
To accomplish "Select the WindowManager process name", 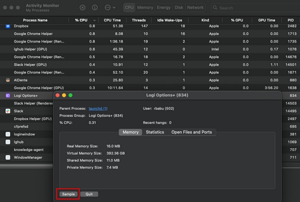I will point(28,157).
